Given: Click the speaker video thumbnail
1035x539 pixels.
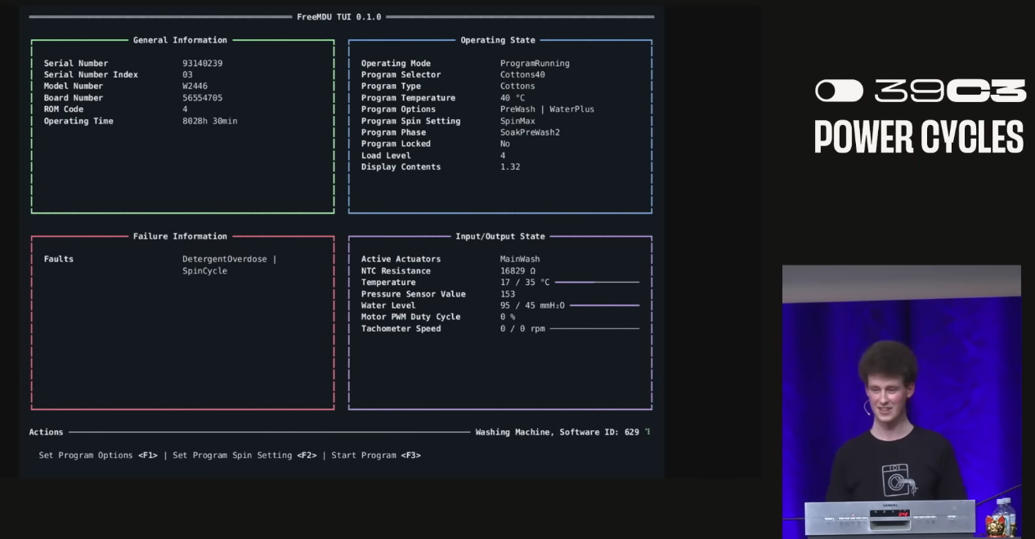Looking at the screenshot, I should [x=901, y=402].
